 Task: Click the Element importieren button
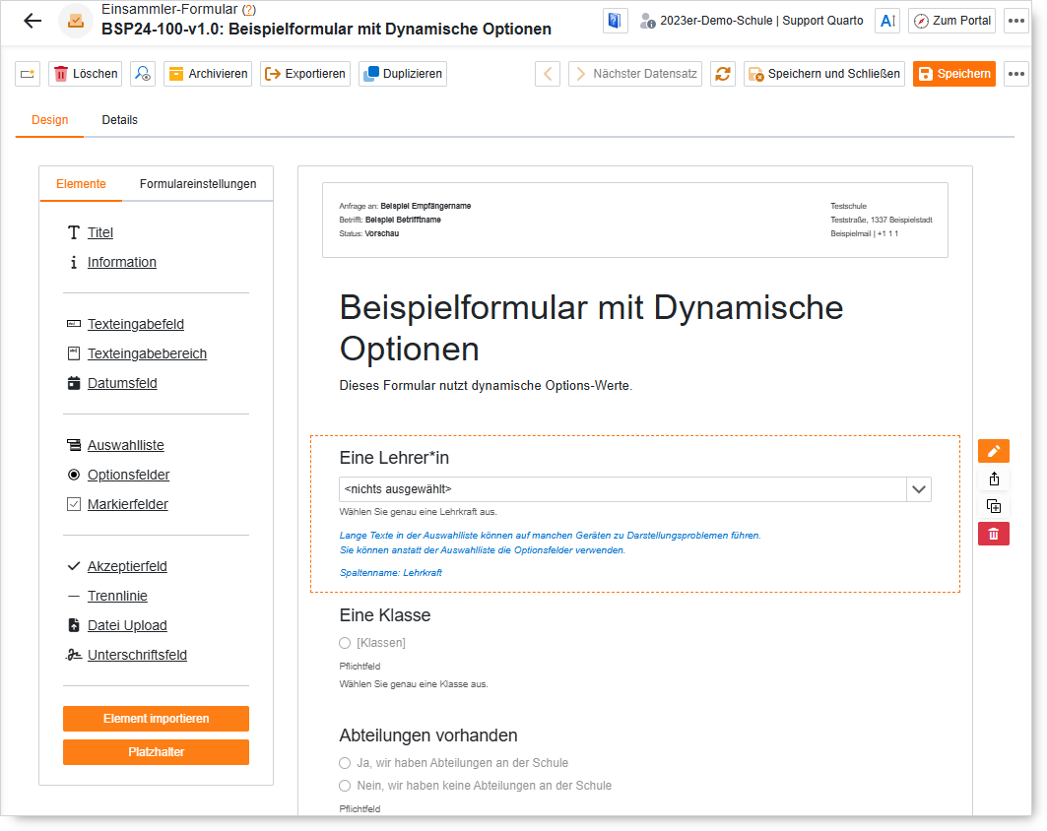(156, 719)
